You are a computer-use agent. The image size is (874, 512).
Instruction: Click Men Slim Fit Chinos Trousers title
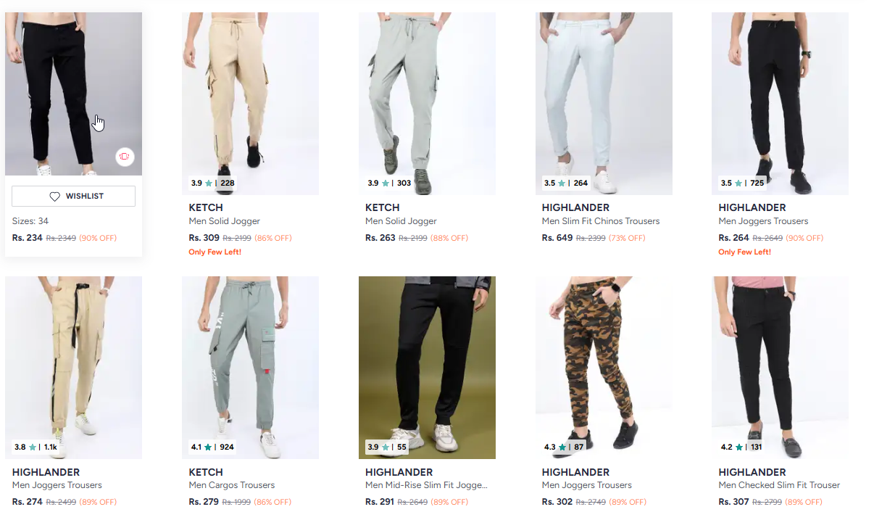(x=601, y=221)
